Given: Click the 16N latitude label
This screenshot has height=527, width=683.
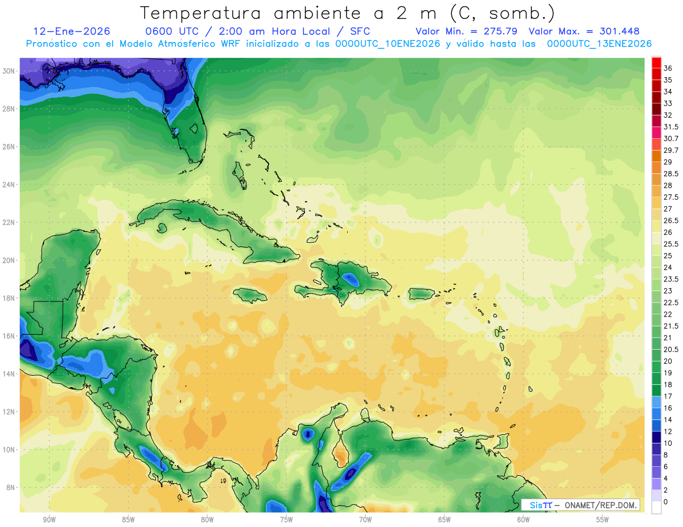Looking at the screenshot, I should (x=9, y=336).
